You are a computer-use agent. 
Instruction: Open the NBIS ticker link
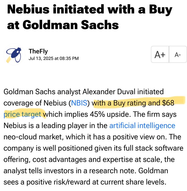click(x=79, y=103)
